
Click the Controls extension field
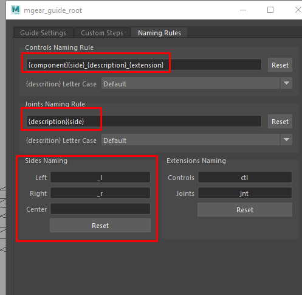245,178
